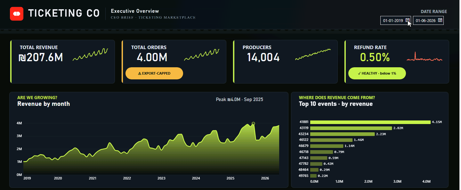Click the Sep 2025 peak marker on chart
This screenshot has height=190, width=461.
pos(253,123)
